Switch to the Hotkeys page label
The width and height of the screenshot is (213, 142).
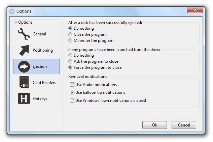coord(40,99)
